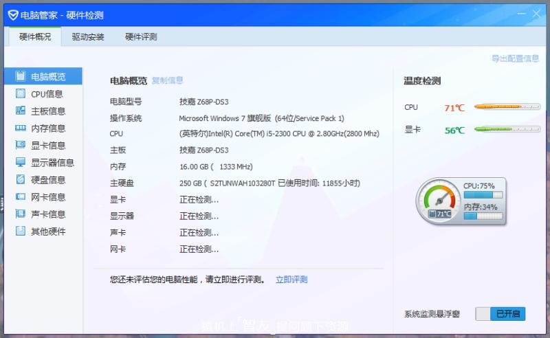Click the 电脑管家 shield logo icon
This screenshot has height=338, width=550.
coord(13,15)
